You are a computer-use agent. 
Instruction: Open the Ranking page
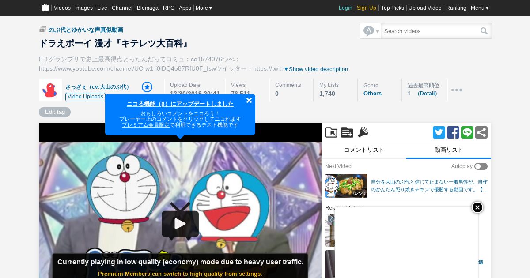point(456,8)
